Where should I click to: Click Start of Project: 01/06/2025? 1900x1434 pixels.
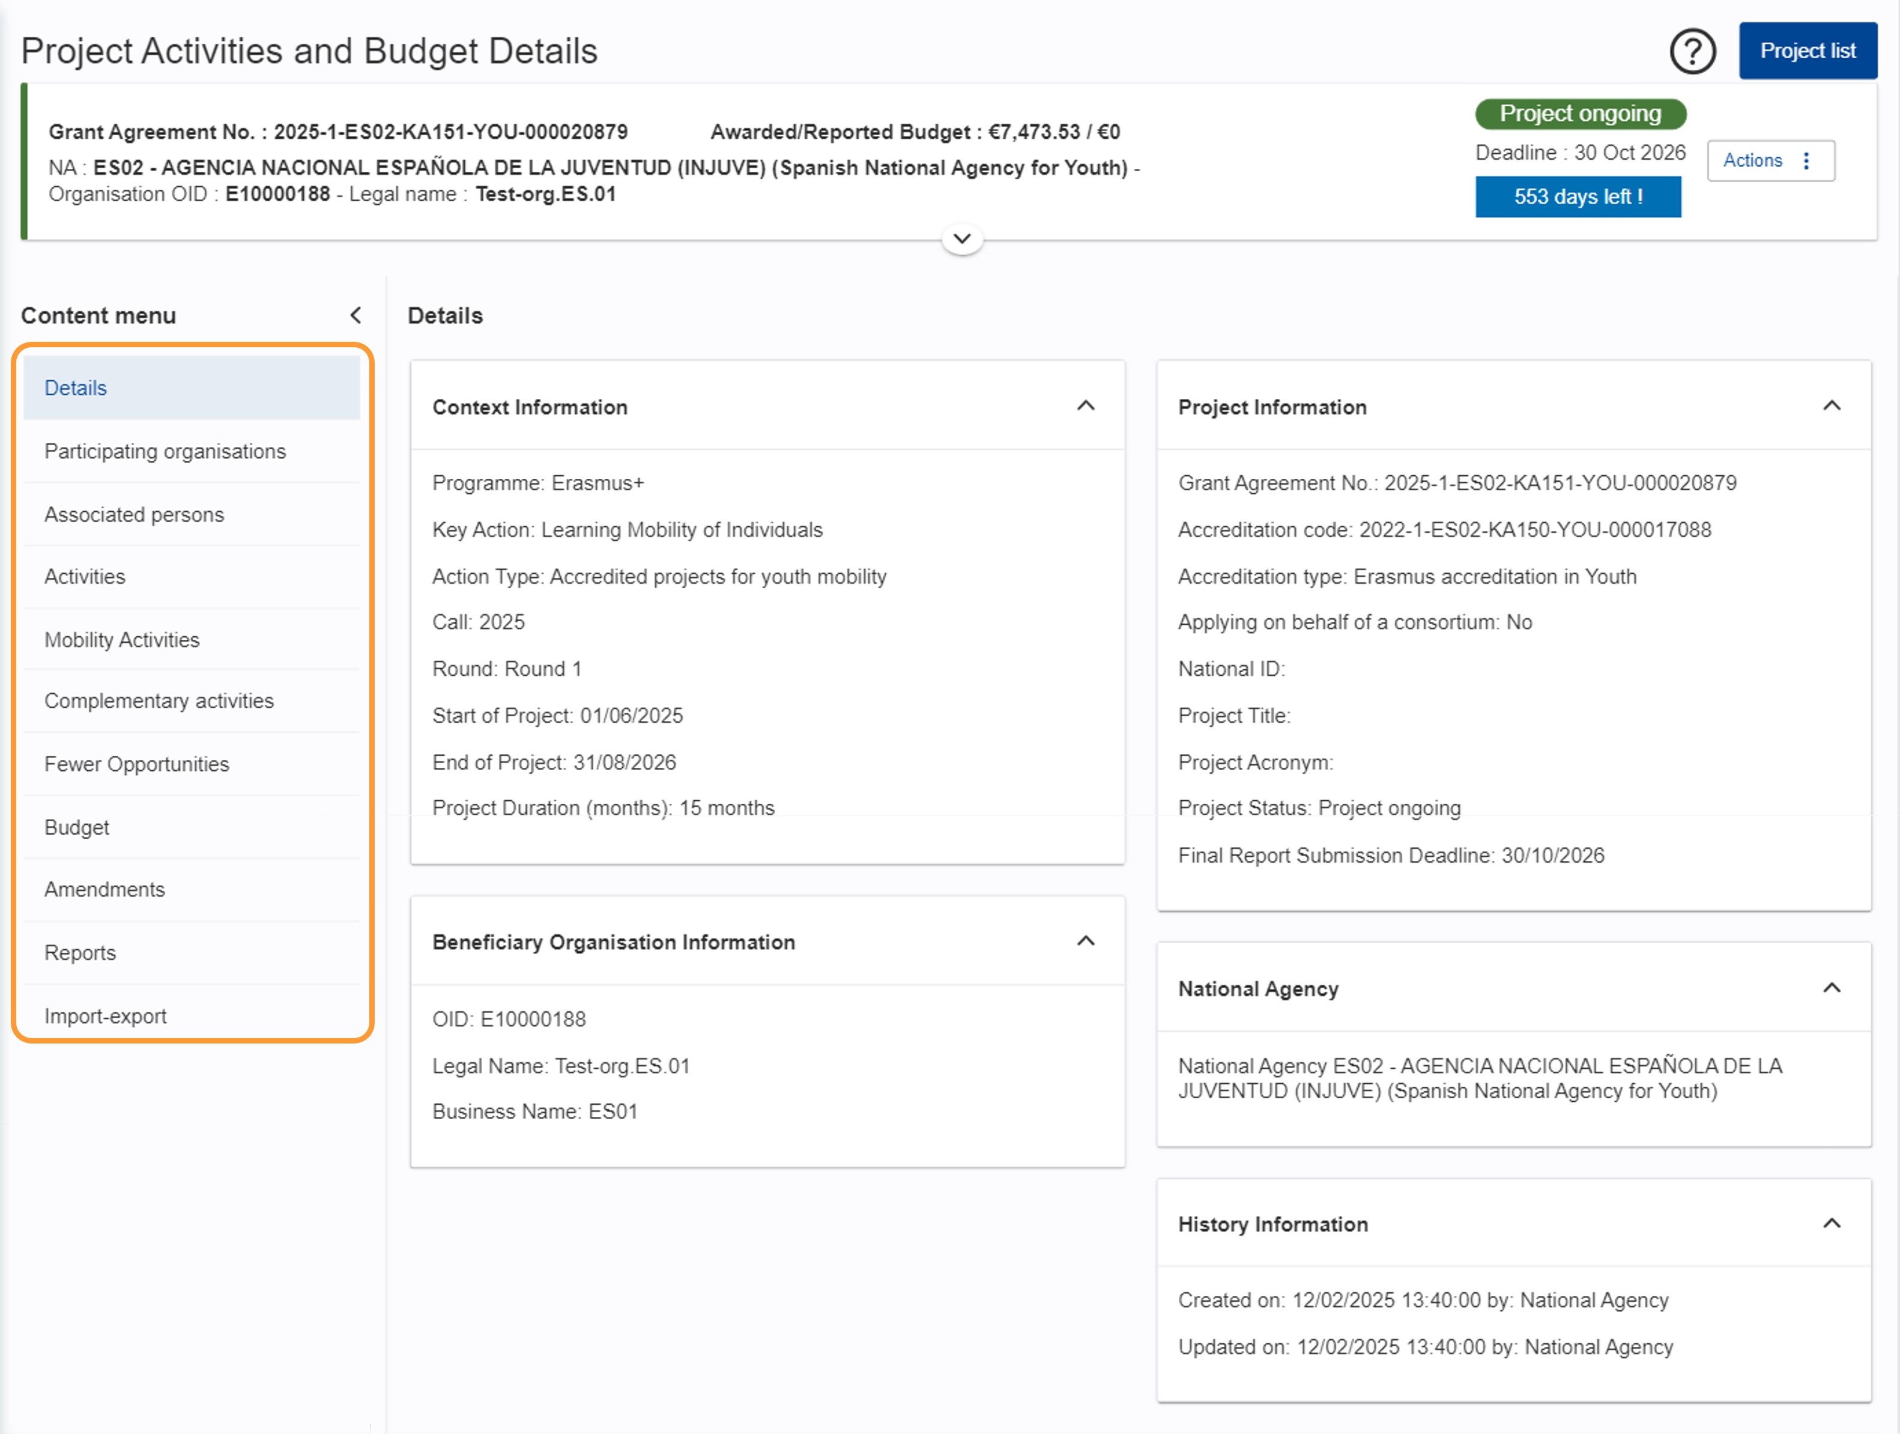[x=557, y=715]
